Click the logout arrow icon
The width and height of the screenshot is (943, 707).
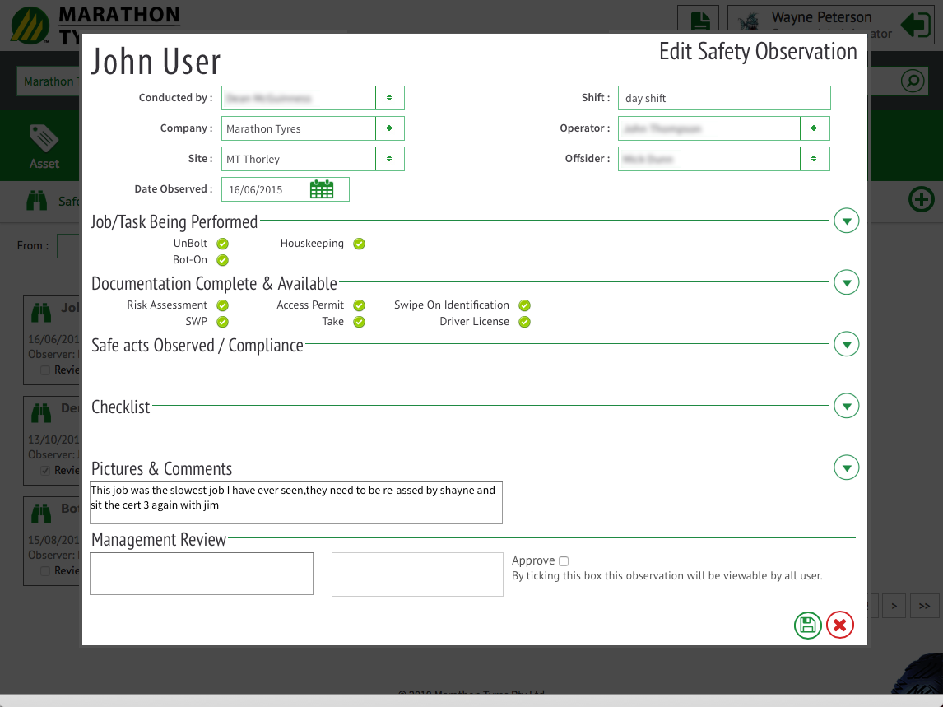(x=915, y=25)
